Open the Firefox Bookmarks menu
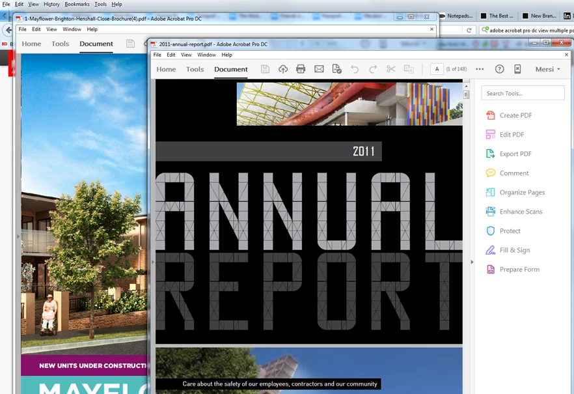This screenshot has width=574, height=394. pos(77,4)
